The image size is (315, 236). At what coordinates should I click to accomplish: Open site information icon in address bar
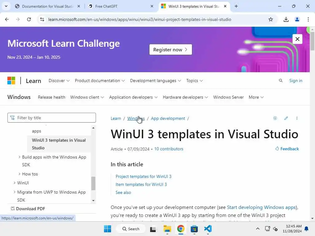coord(42,19)
